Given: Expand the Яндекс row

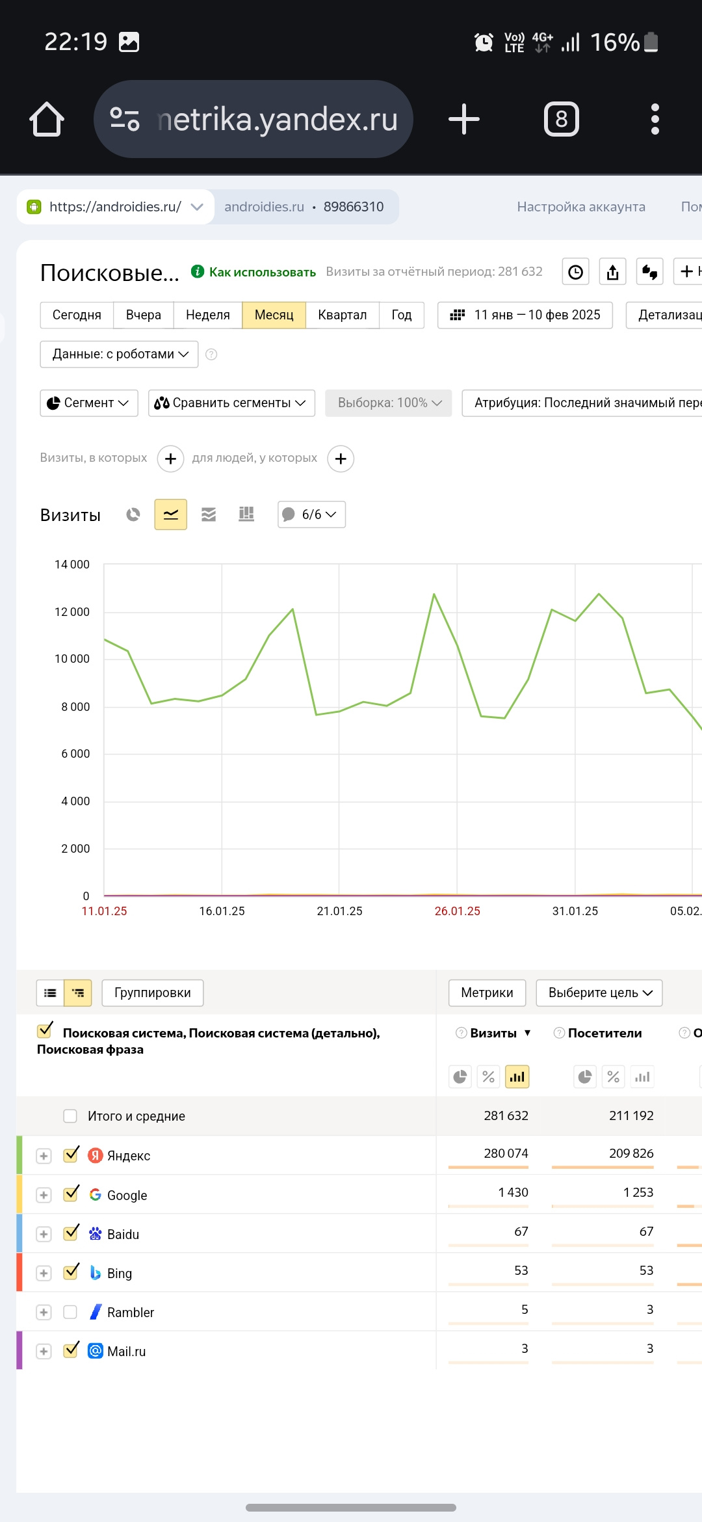Looking at the screenshot, I should 44,1156.
